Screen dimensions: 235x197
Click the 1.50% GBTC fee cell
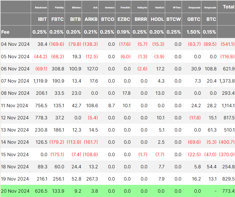193,32
